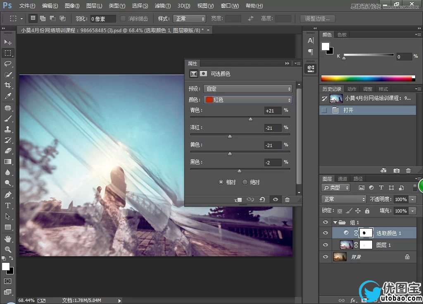This screenshot has width=423, height=304.
Task: Select the Pen tool
Action: click(x=8, y=194)
